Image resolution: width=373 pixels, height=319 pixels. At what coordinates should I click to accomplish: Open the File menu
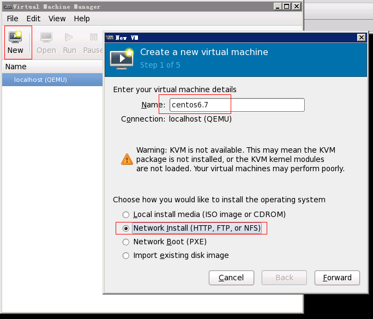[x=13, y=19]
